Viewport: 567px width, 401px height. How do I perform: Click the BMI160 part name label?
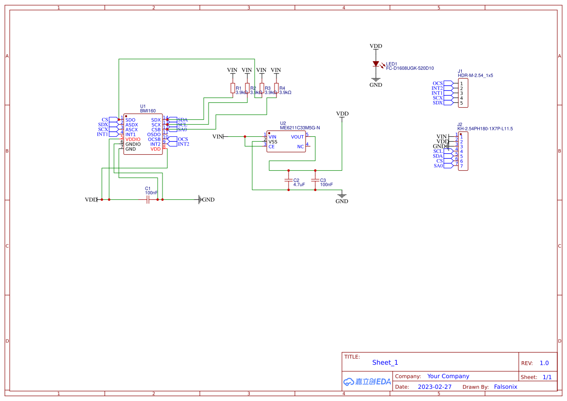tap(148, 111)
